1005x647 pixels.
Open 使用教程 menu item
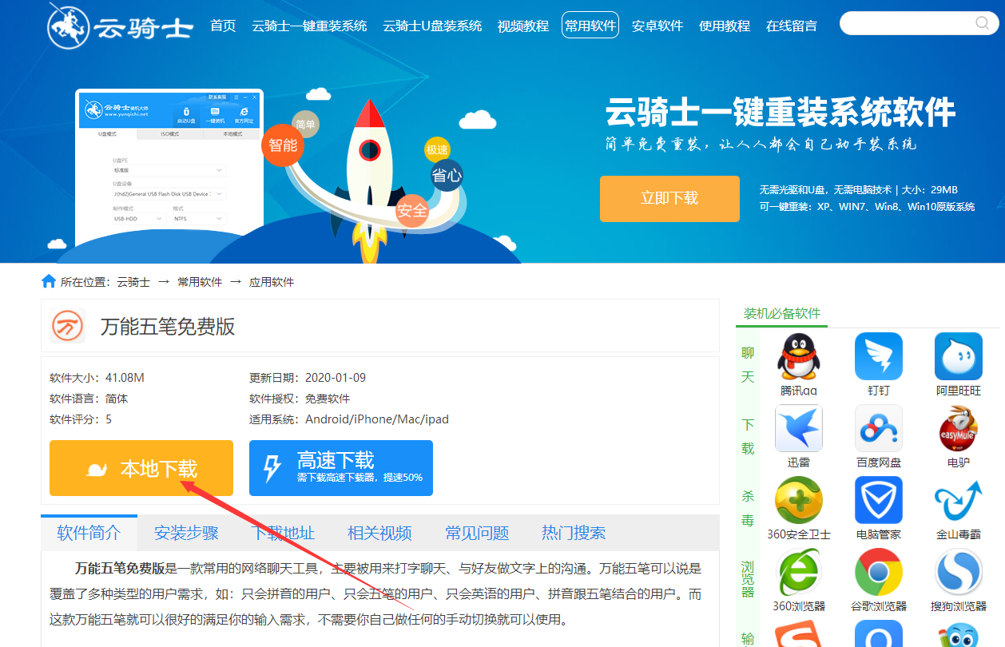click(x=725, y=26)
